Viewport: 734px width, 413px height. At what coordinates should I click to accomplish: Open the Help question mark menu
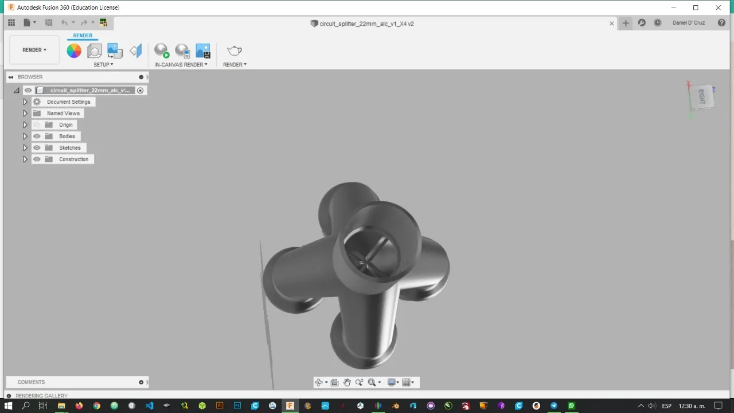click(720, 23)
